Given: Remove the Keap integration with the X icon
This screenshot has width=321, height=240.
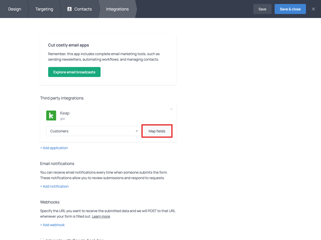Looking at the screenshot, I should pos(172,109).
